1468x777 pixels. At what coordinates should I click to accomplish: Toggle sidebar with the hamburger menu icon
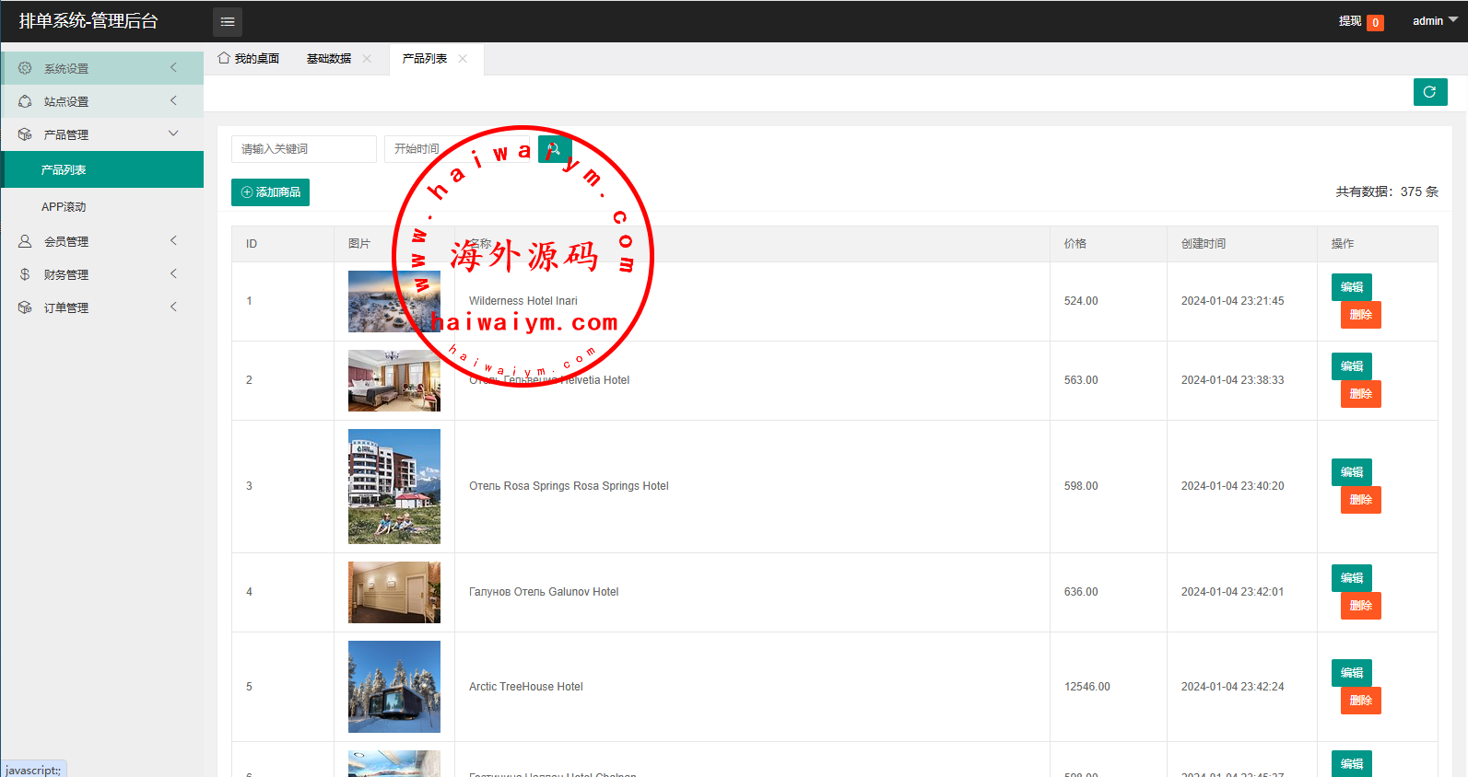tap(228, 21)
